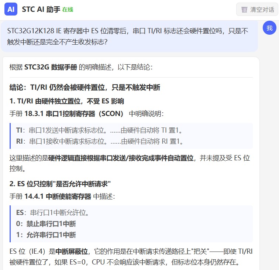This screenshot has height=270, width=279.
Task: Click quoted line ES：串行口1中断允许位
Action: tap(52, 213)
